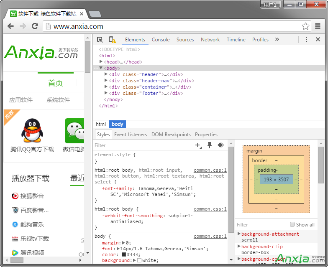
Task: Bookmark this page with star icon
Action: pyautogui.click(x=305, y=26)
